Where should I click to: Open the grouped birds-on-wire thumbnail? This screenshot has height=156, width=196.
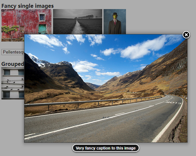click(13, 83)
